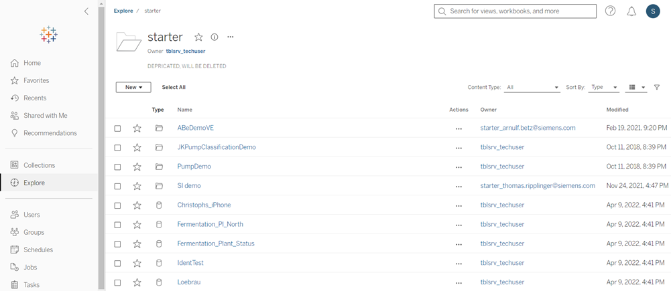Open the Sort By Type dropdown
Image resolution: width=671 pixels, height=291 pixels.
(604, 87)
